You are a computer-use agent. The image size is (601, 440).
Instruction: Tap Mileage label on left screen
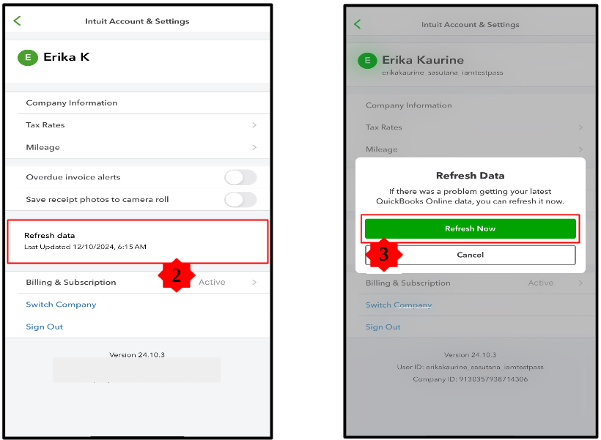(43, 147)
